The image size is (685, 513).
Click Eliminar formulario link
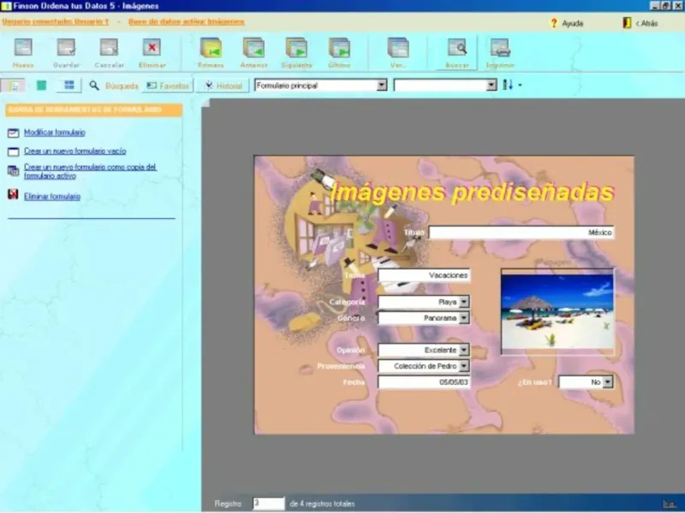(52, 197)
